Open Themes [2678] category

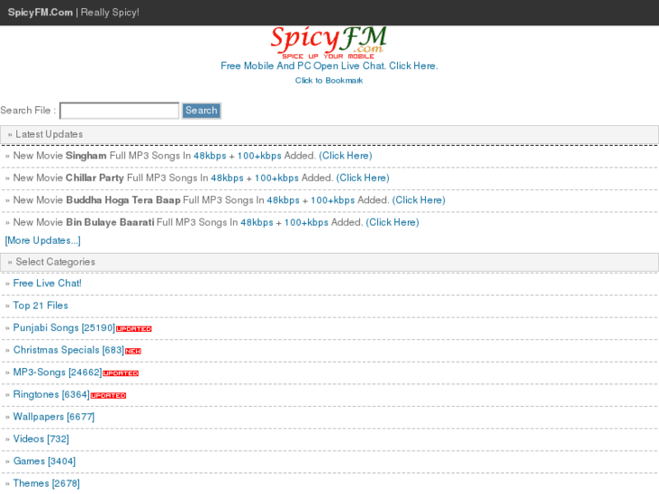pyautogui.click(x=46, y=484)
